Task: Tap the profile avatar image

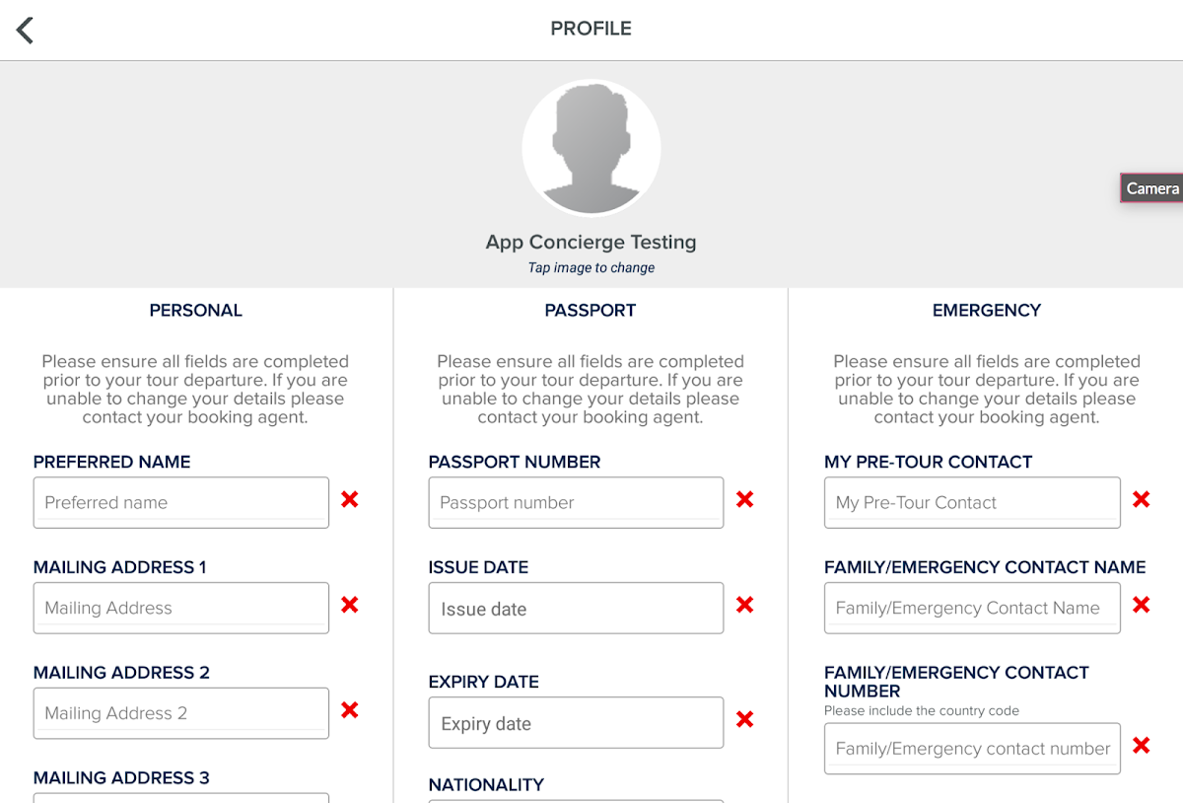Action: [591, 148]
